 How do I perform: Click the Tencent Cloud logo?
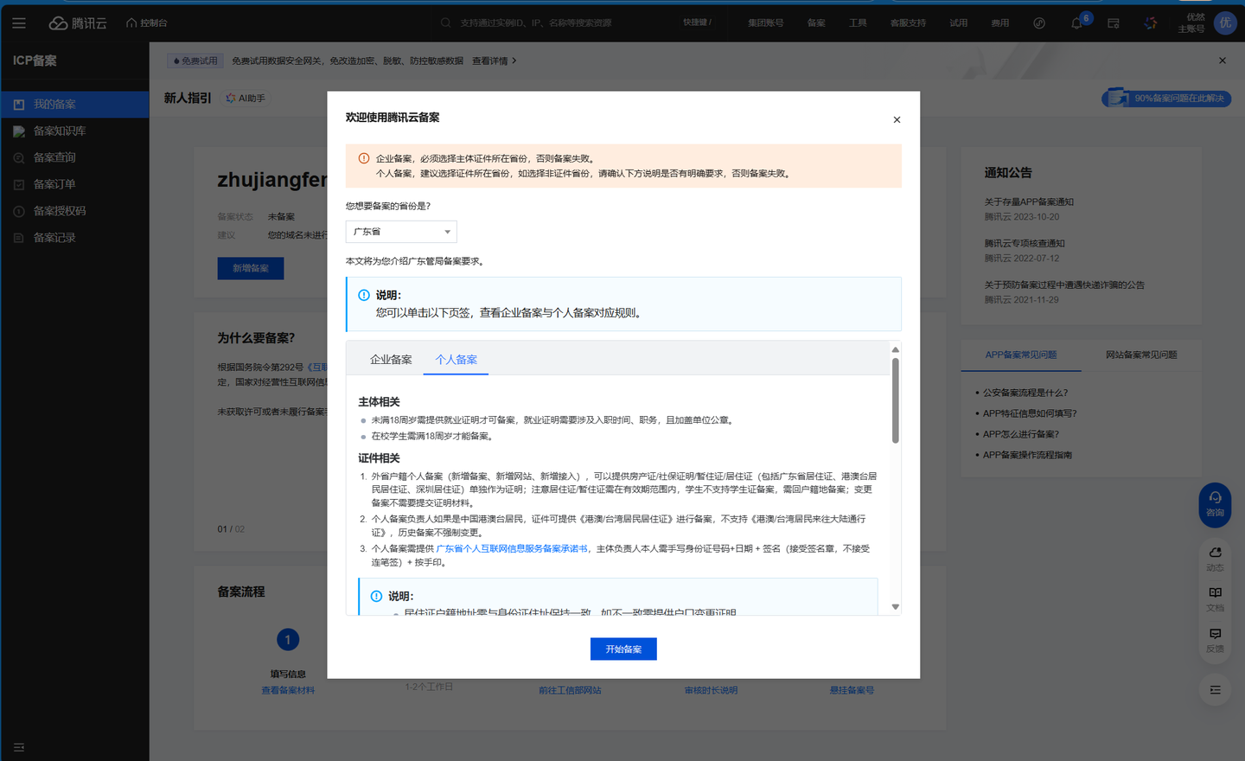click(78, 23)
